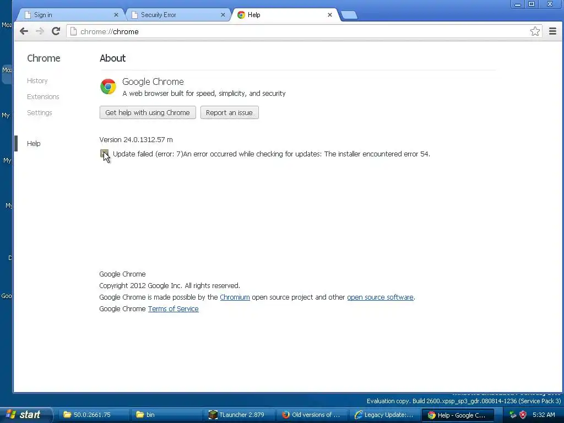Click the Copyright 2012 Google Inc. line
This screenshot has width=564, height=423.
coord(170,286)
